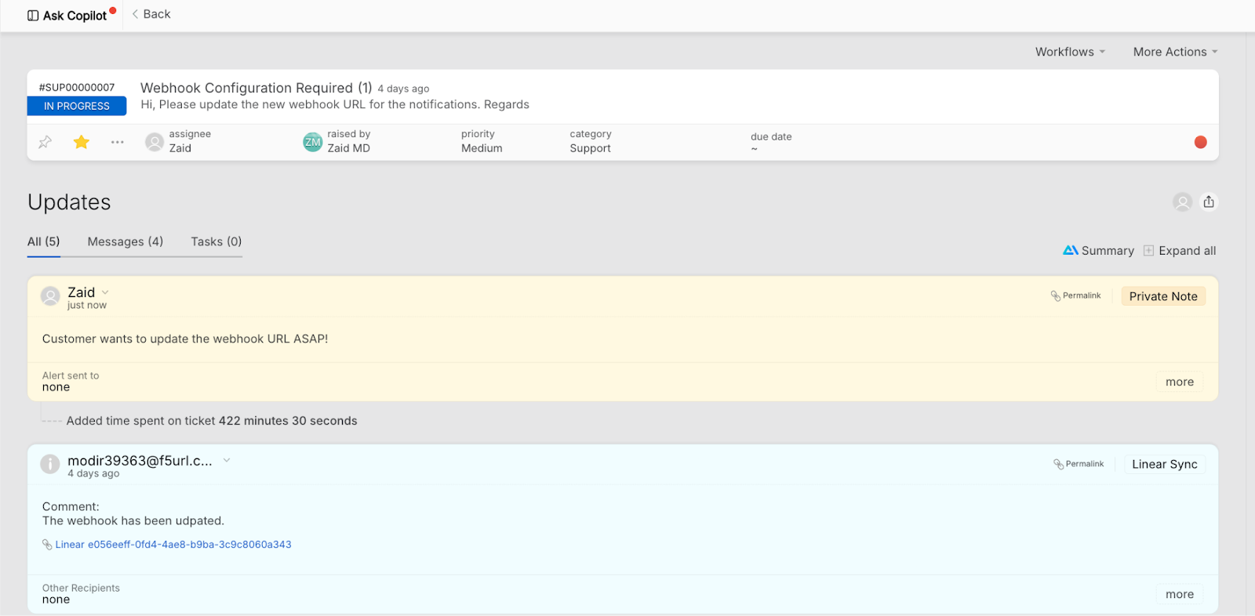Show more details on Zaid's private note
This screenshot has height=616, width=1255.
(x=1179, y=382)
